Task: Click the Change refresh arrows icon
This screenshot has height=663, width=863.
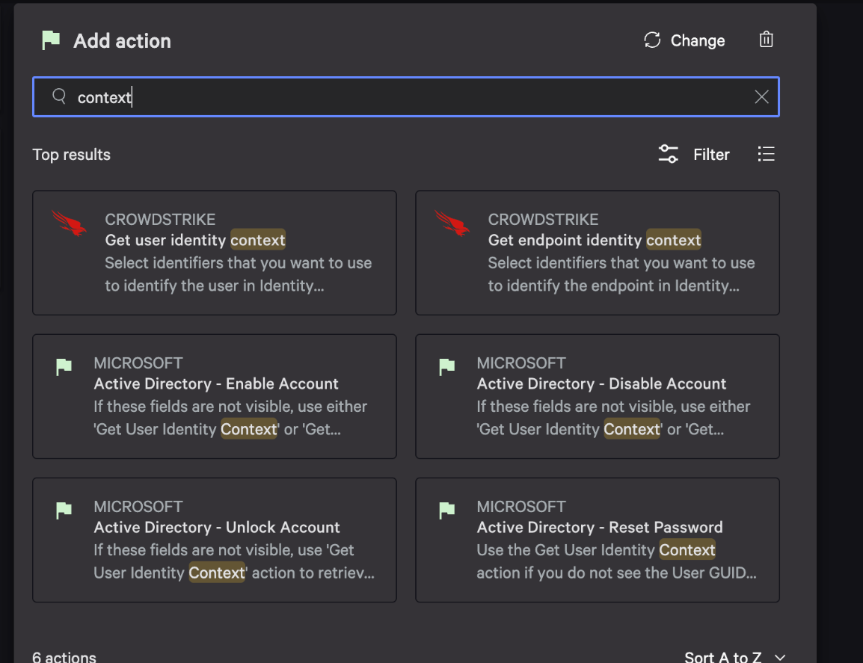Action: [652, 40]
